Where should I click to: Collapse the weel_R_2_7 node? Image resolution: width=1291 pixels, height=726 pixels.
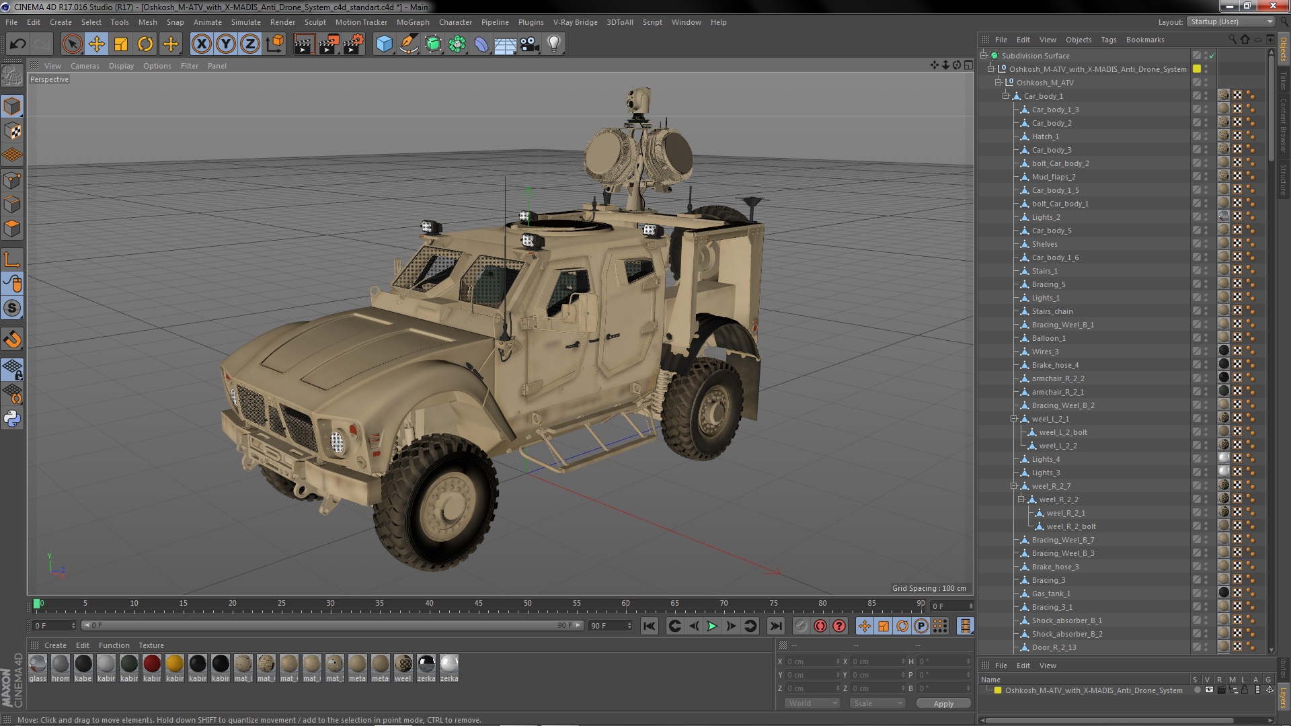(1013, 485)
